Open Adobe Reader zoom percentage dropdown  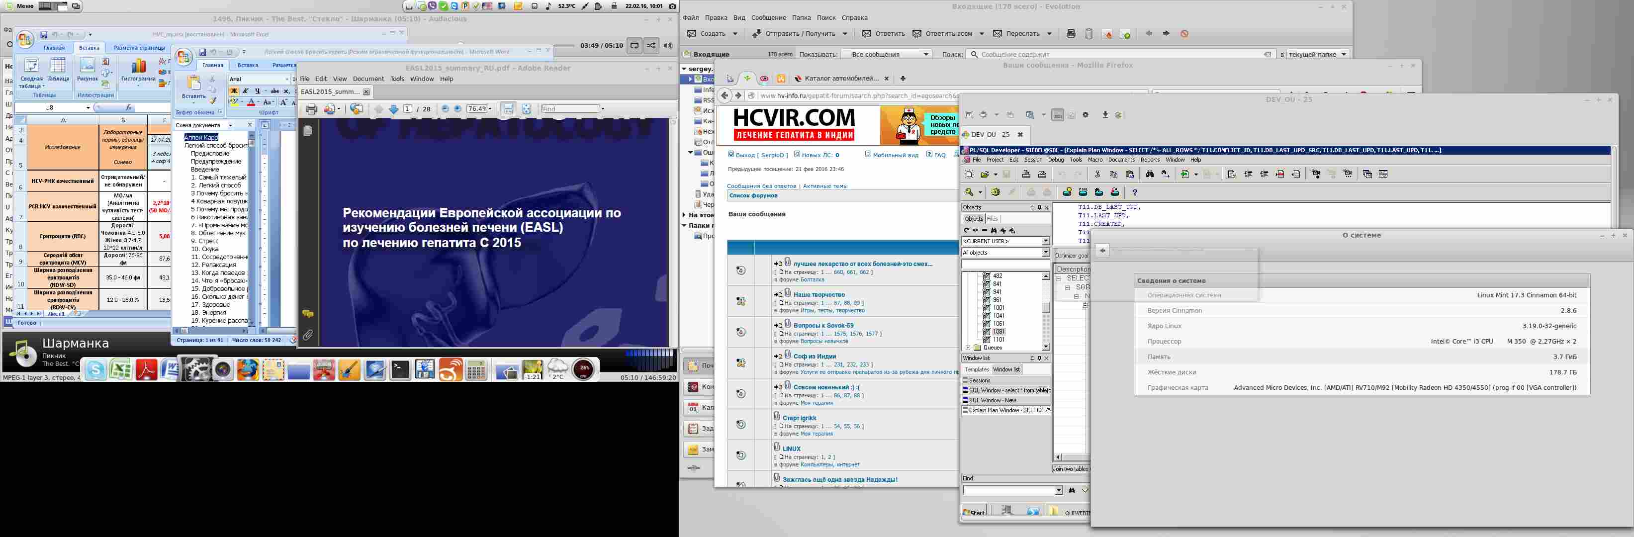[x=490, y=109]
